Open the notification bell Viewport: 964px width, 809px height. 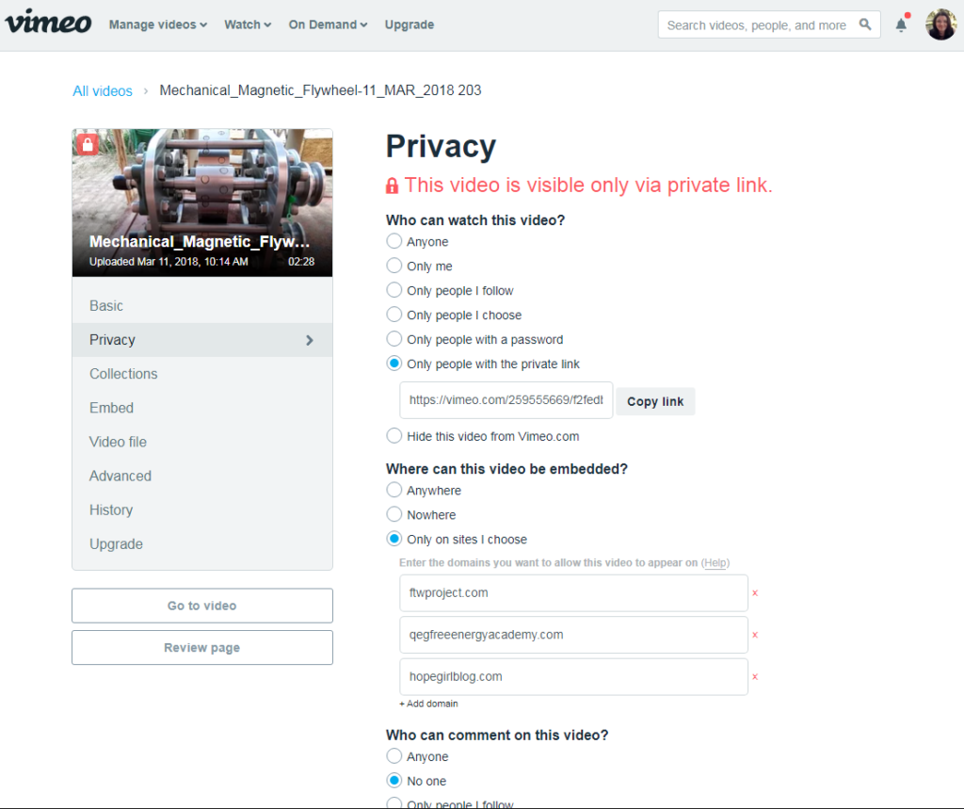(x=900, y=24)
